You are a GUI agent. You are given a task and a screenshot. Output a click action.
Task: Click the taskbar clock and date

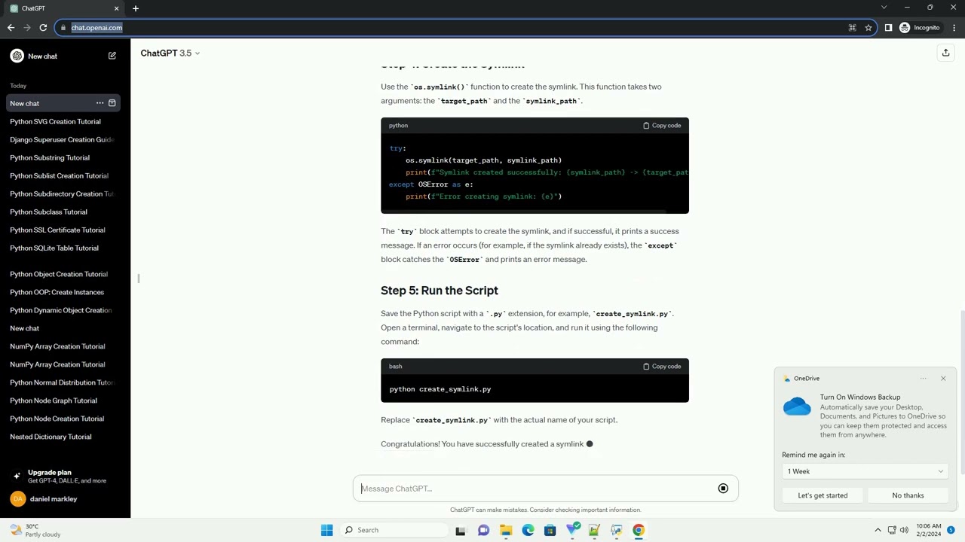pyautogui.click(x=929, y=530)
